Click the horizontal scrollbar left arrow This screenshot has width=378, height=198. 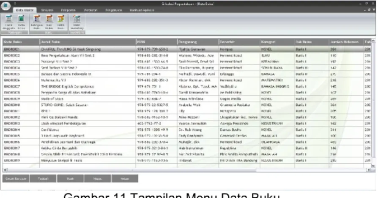pos(5,170)
